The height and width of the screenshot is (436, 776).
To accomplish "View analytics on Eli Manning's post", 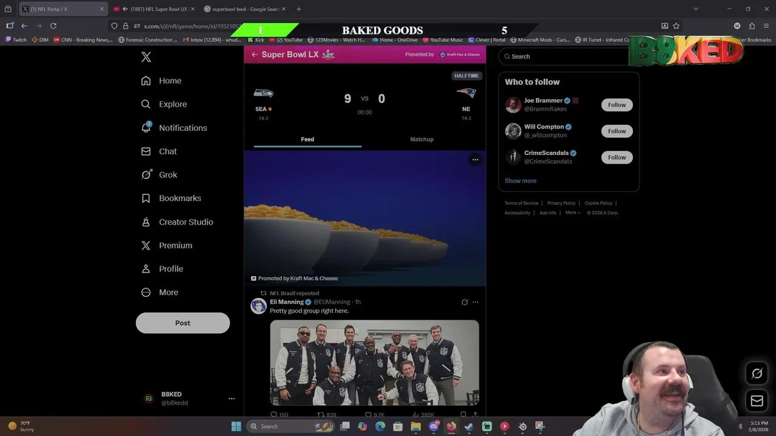I will [423, 415].
